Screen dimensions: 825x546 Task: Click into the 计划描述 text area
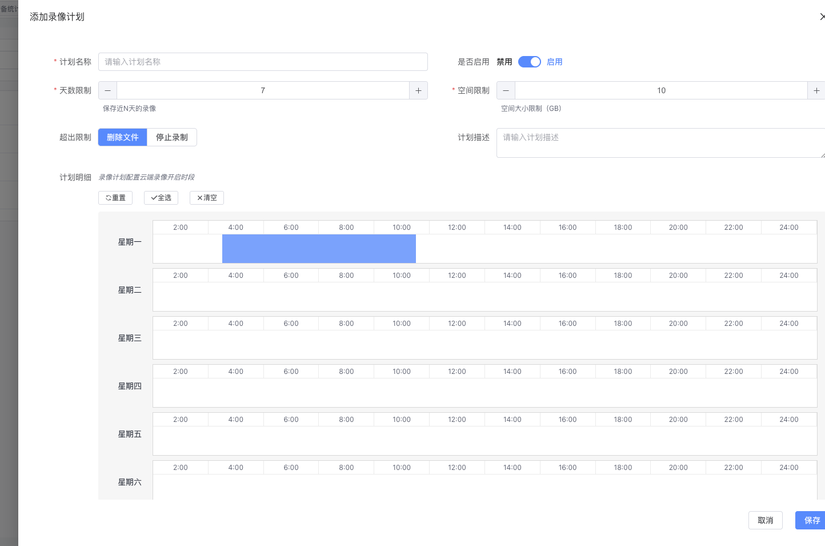[660, 143]
